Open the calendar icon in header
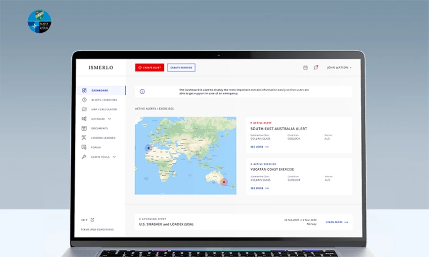The image size is (429, 257). 305,67
